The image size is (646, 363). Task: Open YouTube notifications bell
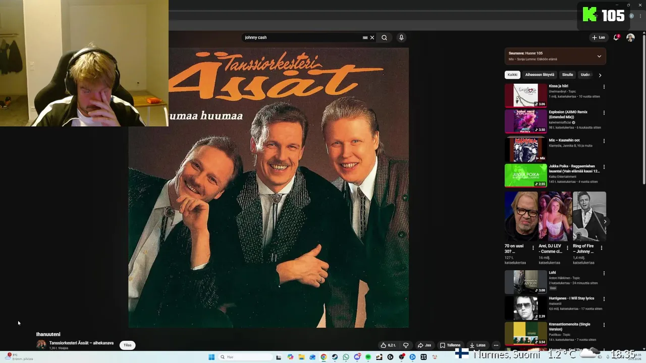tap(616, 37)
